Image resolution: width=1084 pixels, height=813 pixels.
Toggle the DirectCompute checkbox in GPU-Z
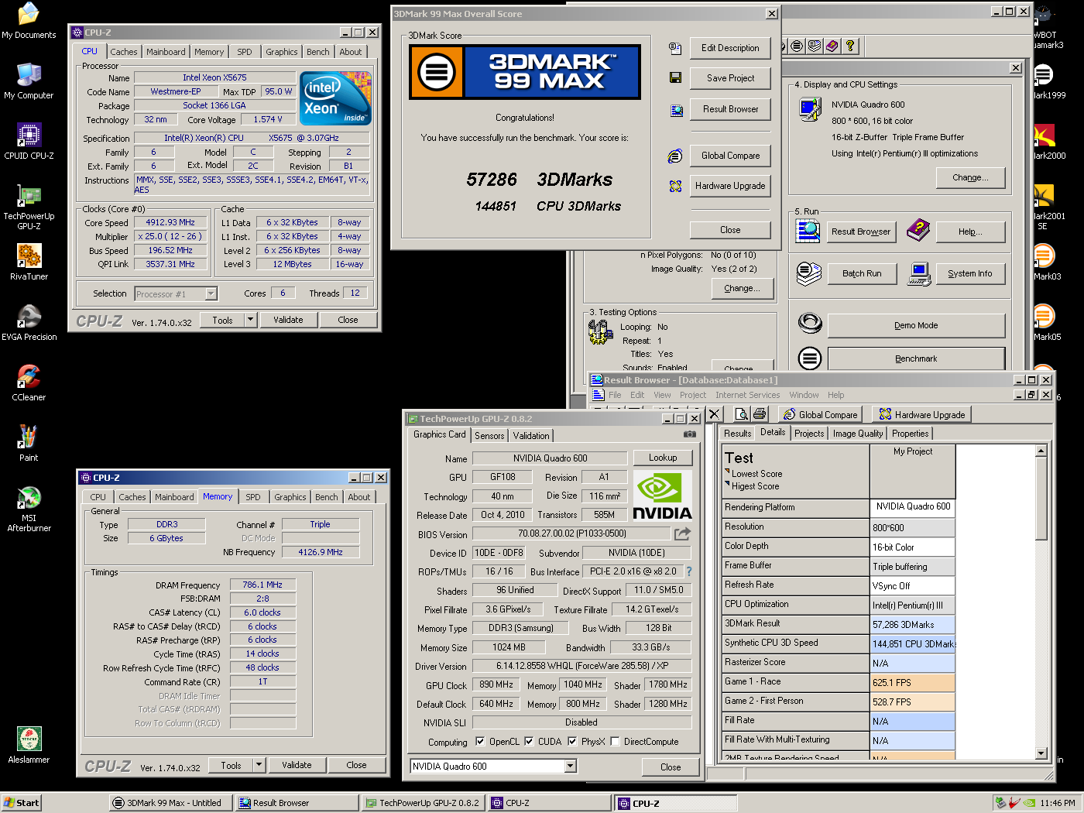(x=615, y=741)
